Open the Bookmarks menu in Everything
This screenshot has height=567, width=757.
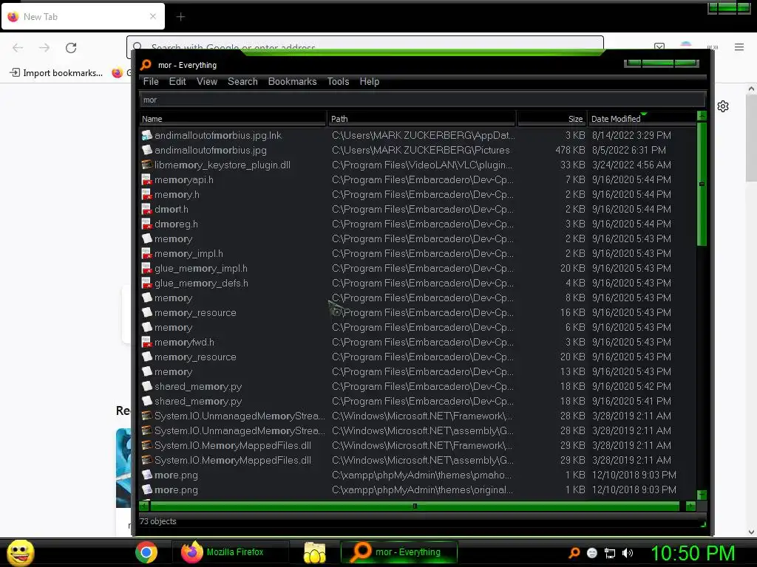click(292, 81)
